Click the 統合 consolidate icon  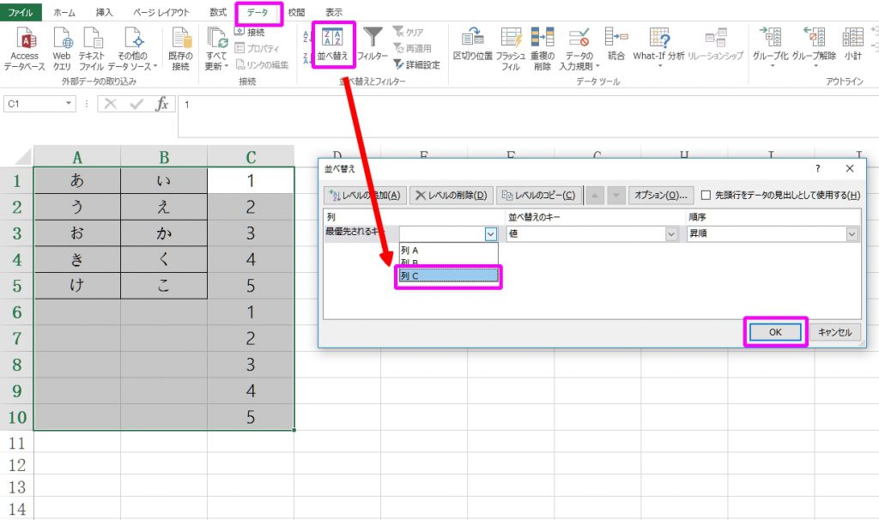point(615,39)
